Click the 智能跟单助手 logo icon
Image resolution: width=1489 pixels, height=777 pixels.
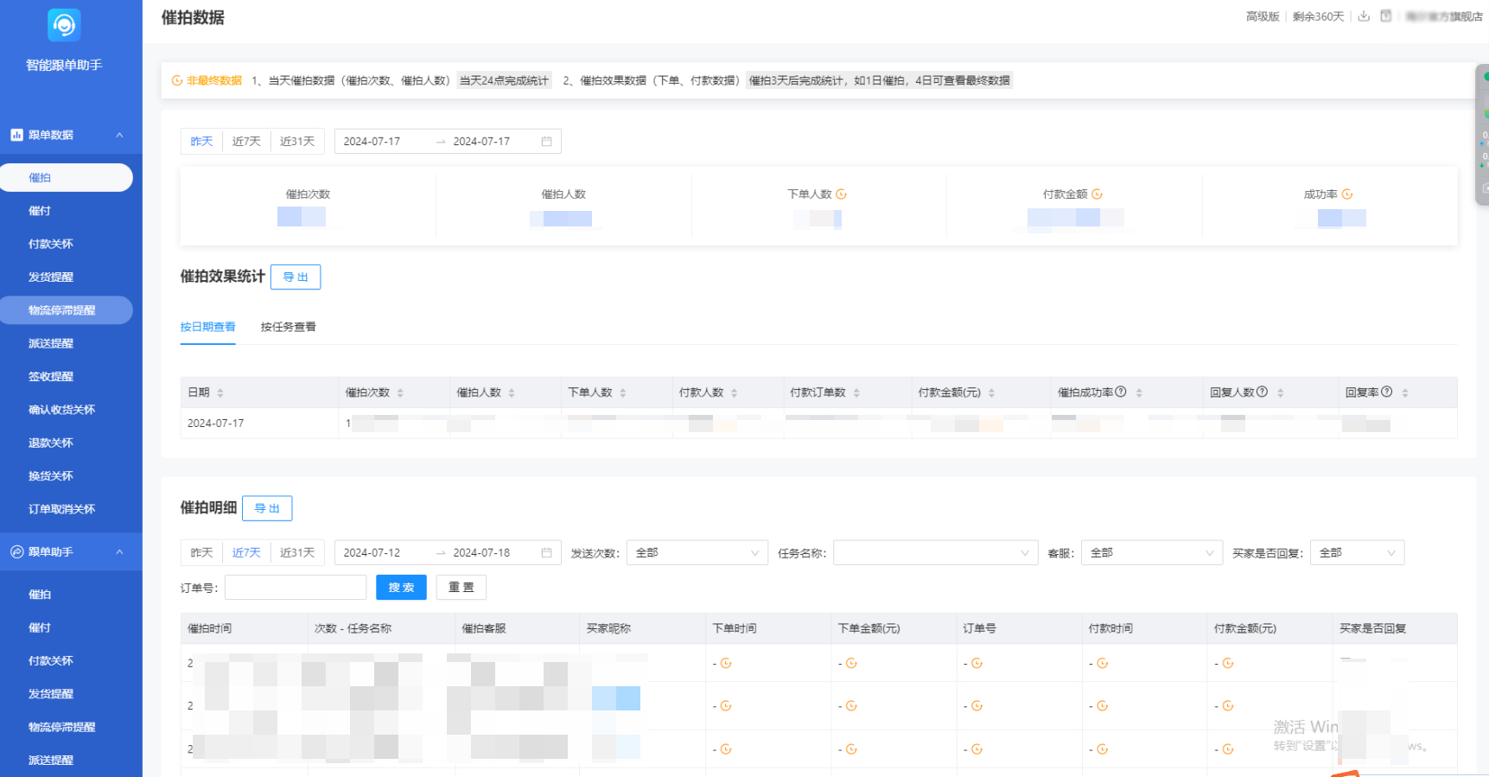[64, 25]
